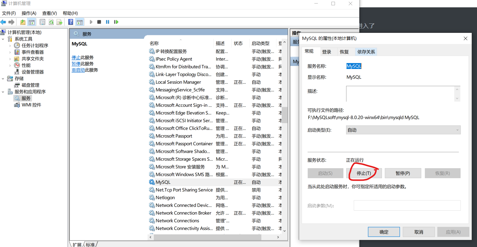Viewport: 477px width, 247px height.
Task: Click the 停止(T) button
Action: pyautogui.click(x=364, y=173)
